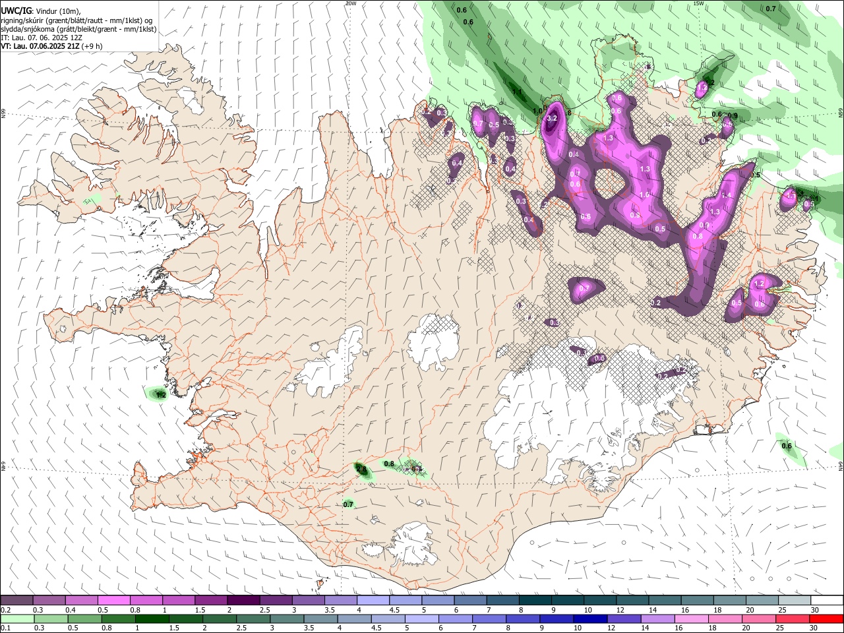Image resolution: width=844 pixels, height=633 pixels.
Task: Click the 'Vindur (10m),' header text
Action: (58, 11)
